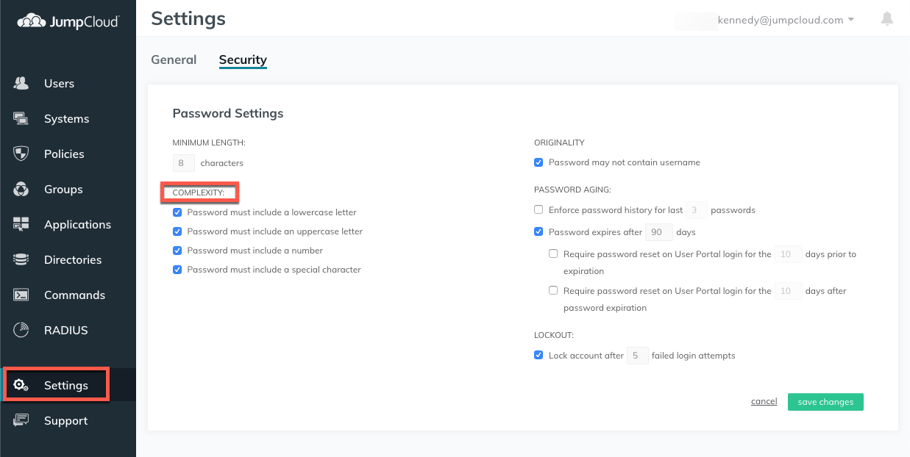Select the Commands terminal icon
The width and height of the screenshot is (910, 457).
pos(21,295)
